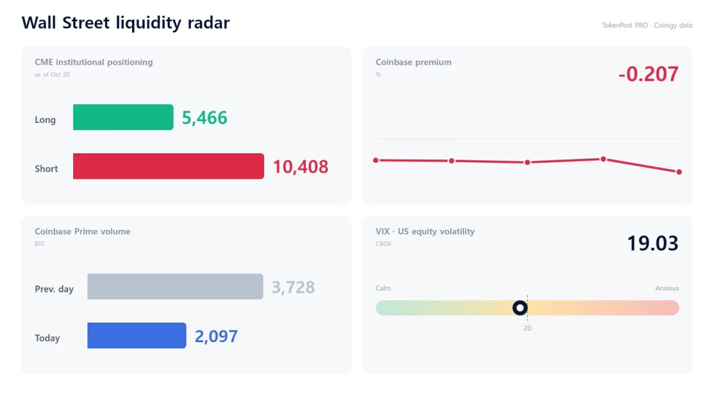
Task: Select the Short value 10,408
Action: pyautogui.click(x=300, y=167)
